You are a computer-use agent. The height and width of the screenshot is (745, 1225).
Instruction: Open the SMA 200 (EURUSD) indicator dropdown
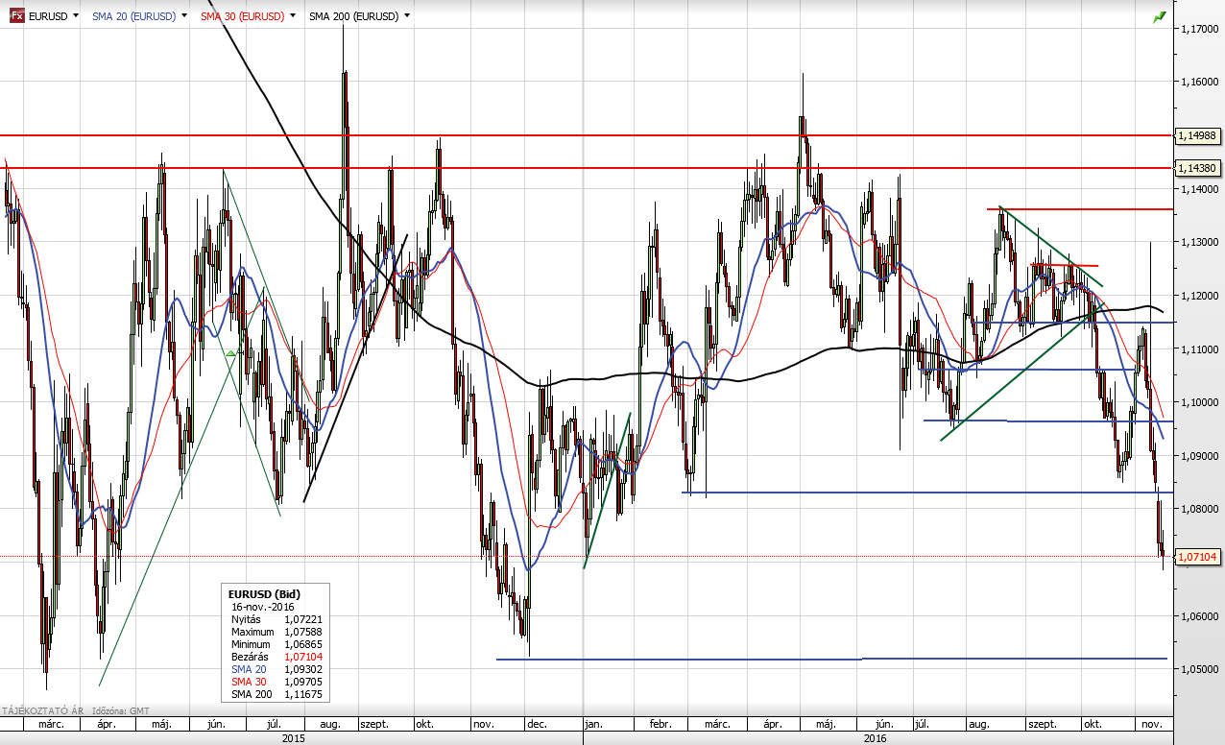click(x=408, y=16)
